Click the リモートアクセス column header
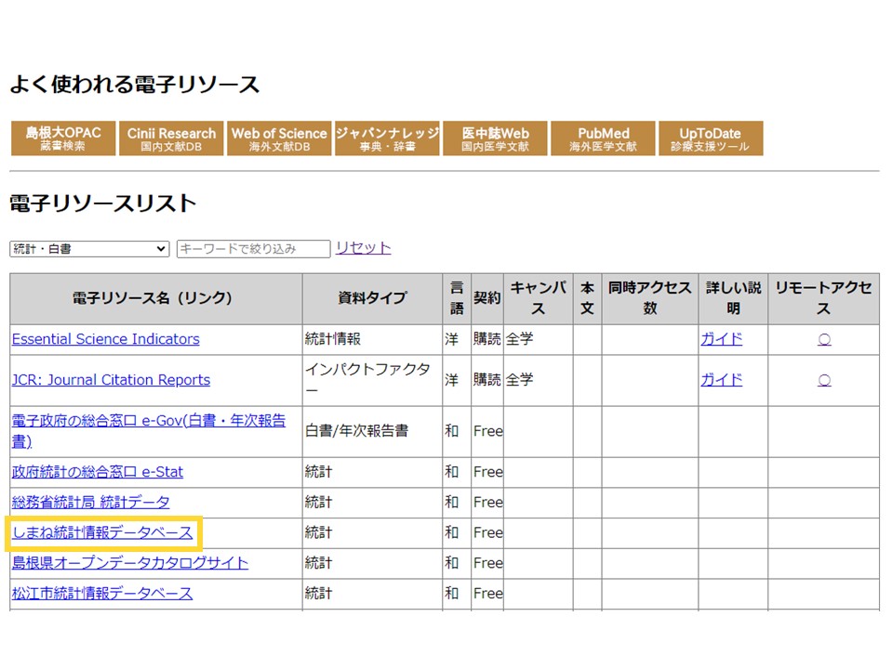The width and height of the screenshot is (893, 669). tap(823, 298)
